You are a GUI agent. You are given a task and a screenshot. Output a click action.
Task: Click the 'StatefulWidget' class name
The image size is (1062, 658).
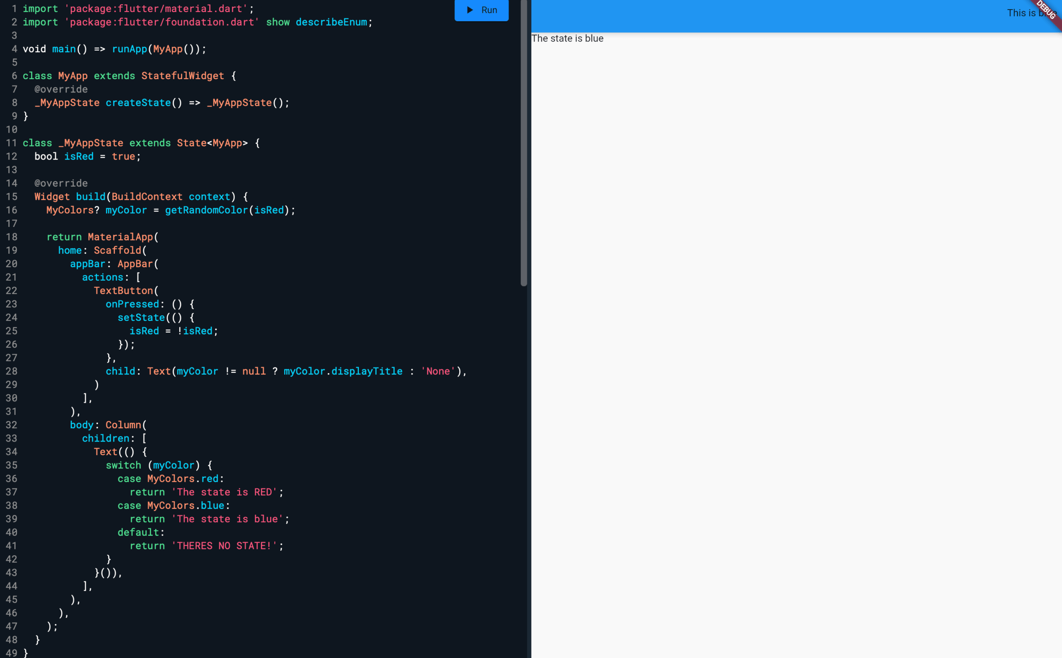coord(183,76)
